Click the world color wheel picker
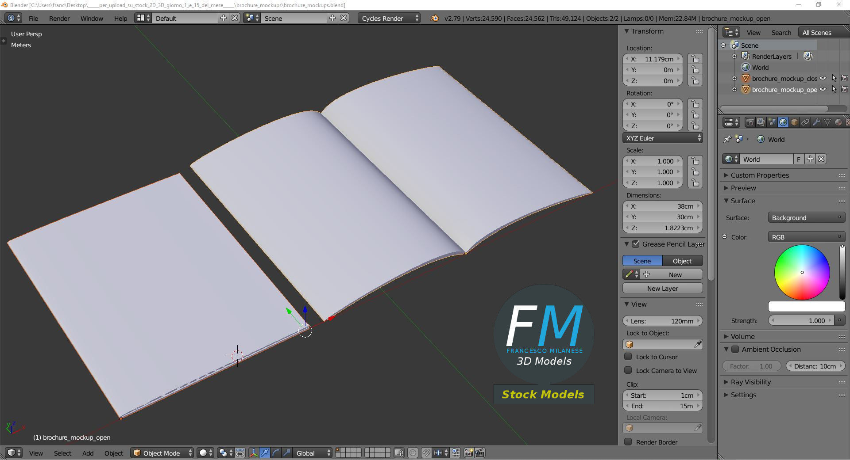Image resolution: width=850 pixels, height=460 pixels. 802,272
